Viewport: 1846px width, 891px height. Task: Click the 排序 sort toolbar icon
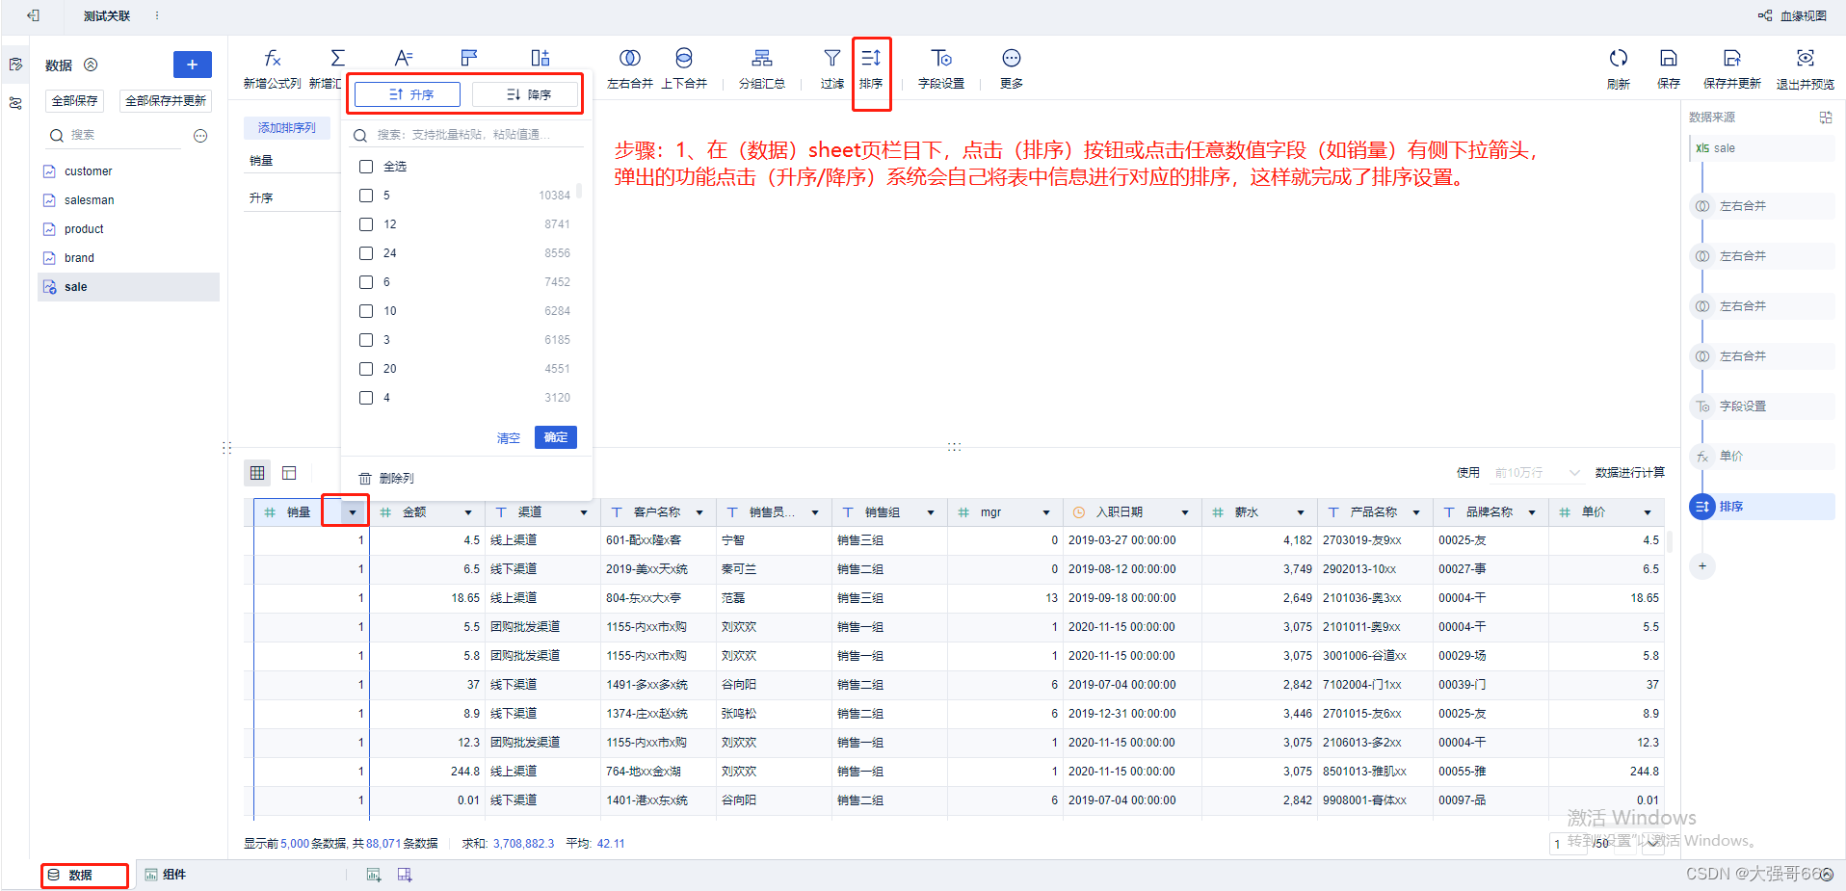pos(871,59)
